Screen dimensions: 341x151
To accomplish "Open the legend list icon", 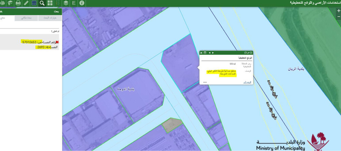I will (x=58, y=3).
